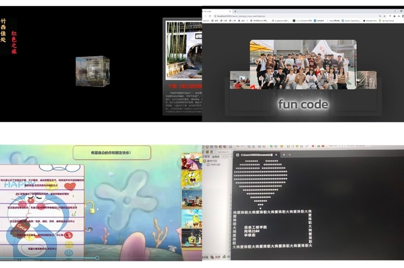Image resolution: width=404 pixels, height=268 pixels.
Task: Click the browser reload icon
Action: click(x=210, y=16)
